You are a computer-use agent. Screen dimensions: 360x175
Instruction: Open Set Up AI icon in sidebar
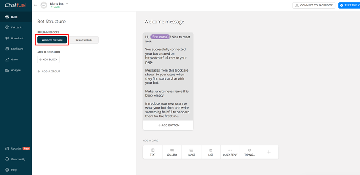coord(7,28)
